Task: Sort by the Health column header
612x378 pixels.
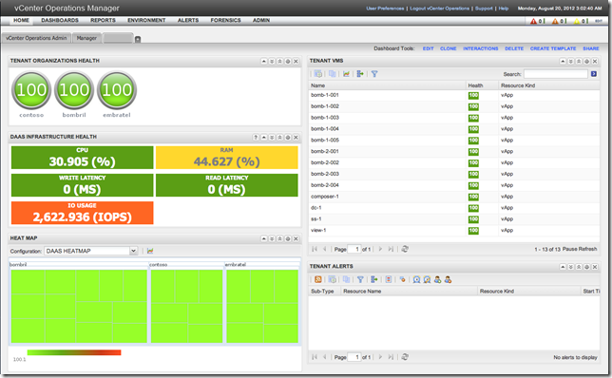Action: (482, 85)
